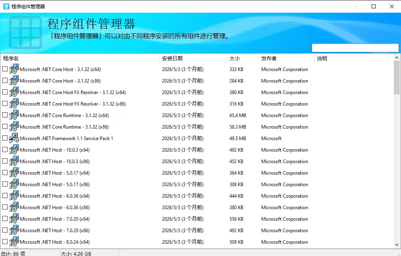Click the '总计: 86 项' status bar entry
This screenshot has width=401, height=256.
[x=13, y=254]
